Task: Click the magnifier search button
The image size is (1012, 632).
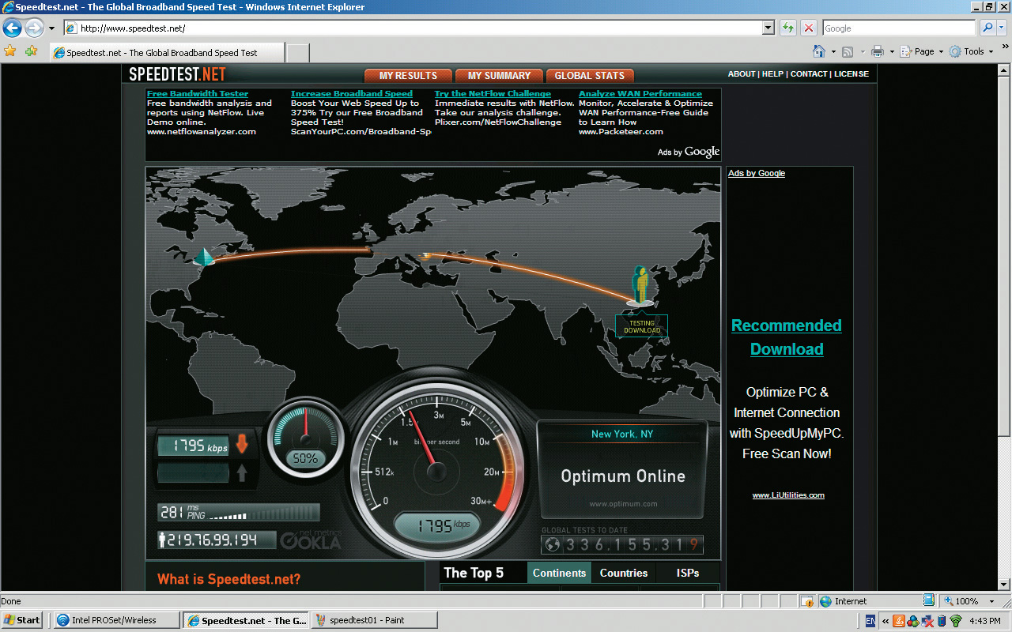Action: coord(987,28)
